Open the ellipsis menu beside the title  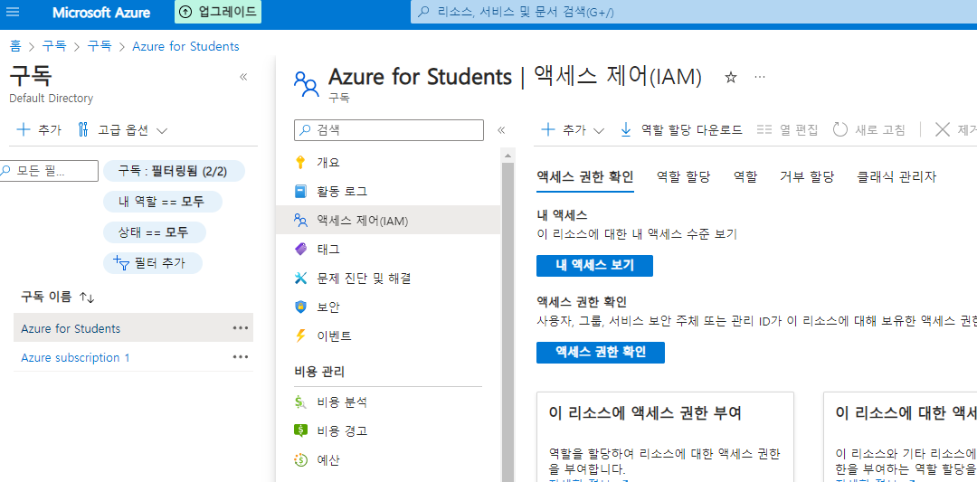click(760, 77)
